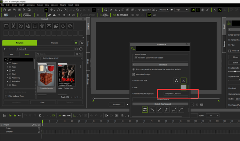Open Motion Planning tool

[x=25, y=15]
